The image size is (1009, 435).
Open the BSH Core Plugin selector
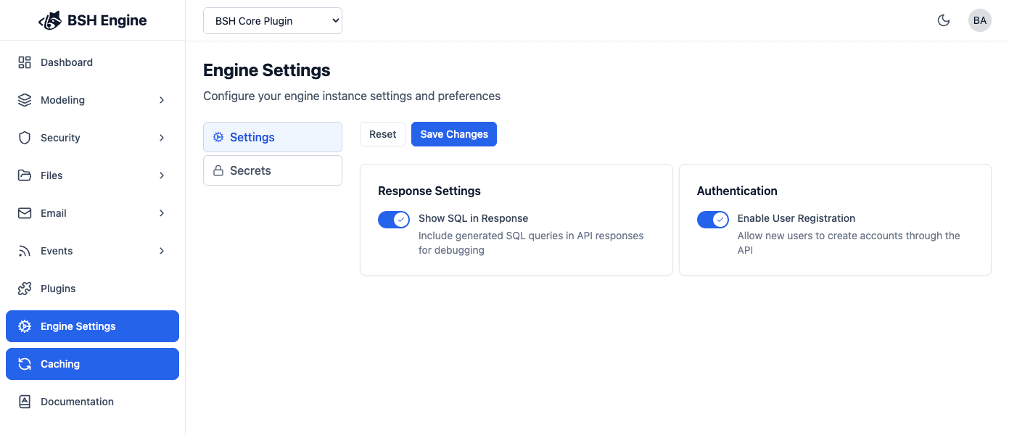point(272,20)
